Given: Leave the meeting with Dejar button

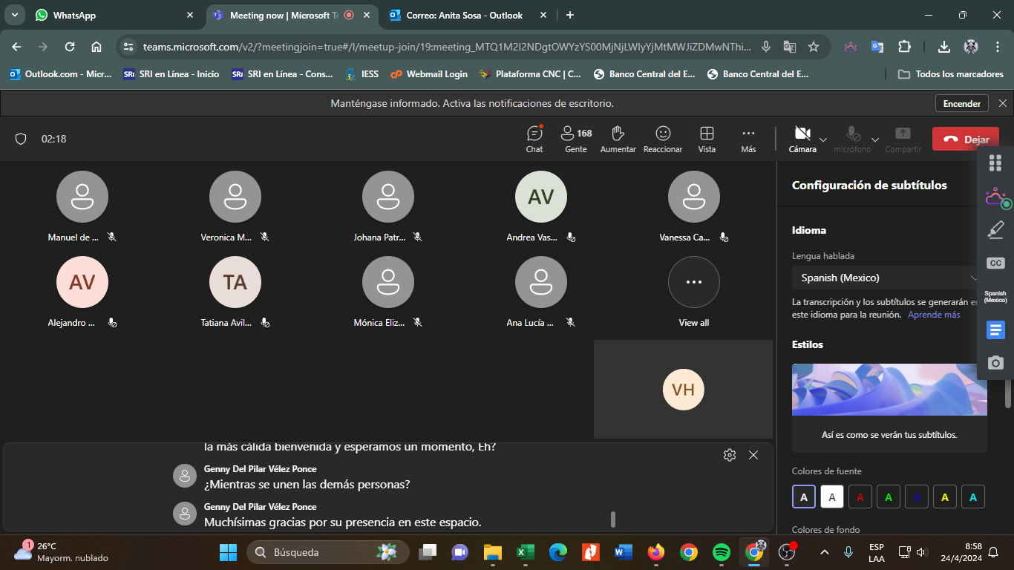Looking at the screenshot, I should tap(965, 140).
